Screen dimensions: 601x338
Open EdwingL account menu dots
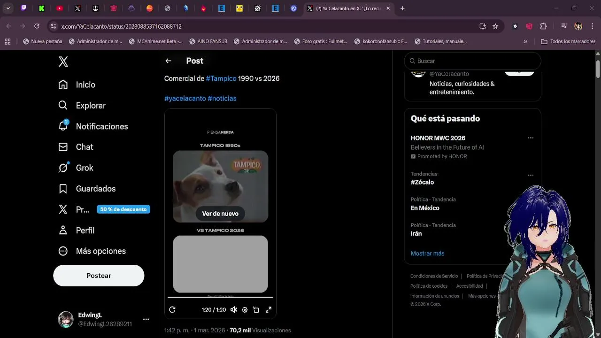pos(146,319)
